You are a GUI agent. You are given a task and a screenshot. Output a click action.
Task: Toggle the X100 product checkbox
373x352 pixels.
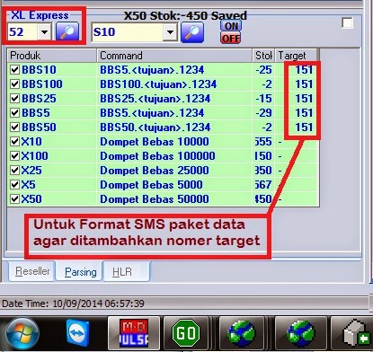tap(14, 155)
